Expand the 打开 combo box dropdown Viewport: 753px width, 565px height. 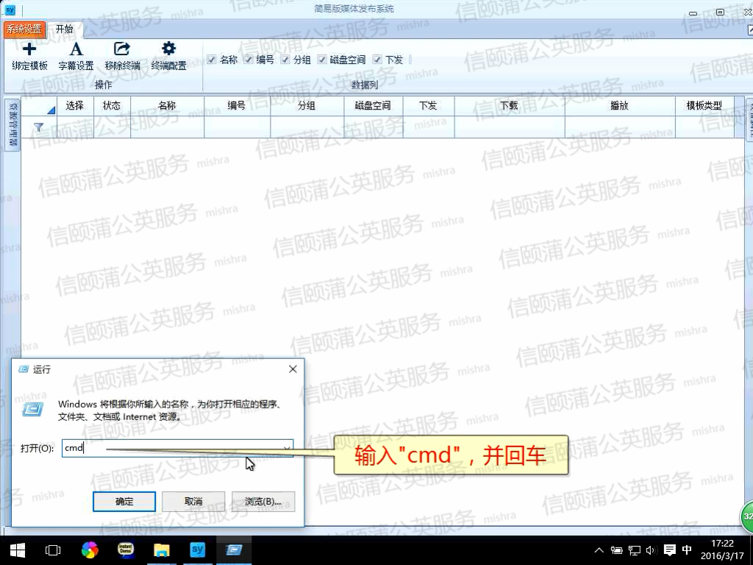(287, 448)
